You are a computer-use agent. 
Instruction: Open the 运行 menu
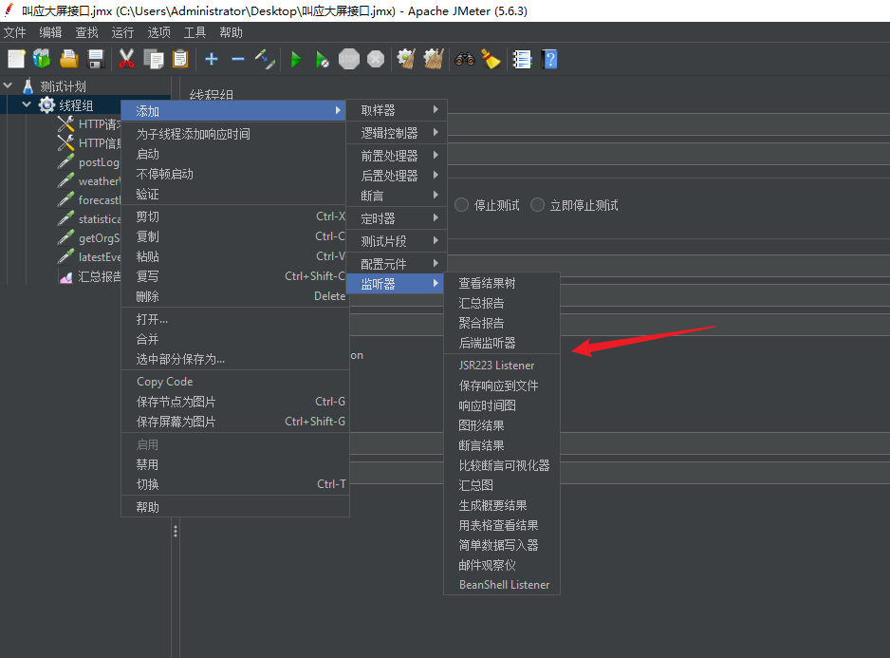click(x=122, y=32)
